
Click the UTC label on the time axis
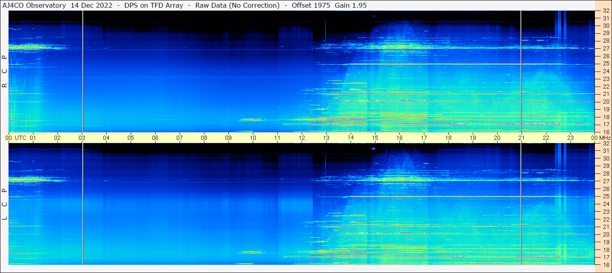click(20, 138)
